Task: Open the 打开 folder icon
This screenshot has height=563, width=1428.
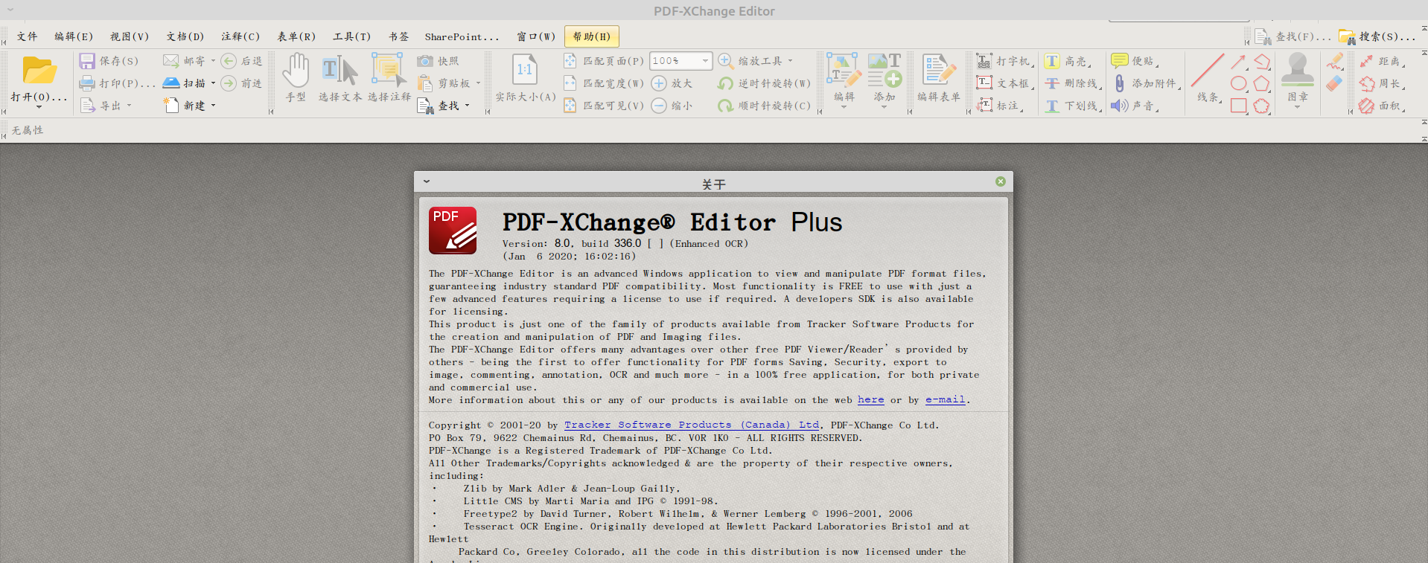Action: pyautogui.click(x=39, y=71)
